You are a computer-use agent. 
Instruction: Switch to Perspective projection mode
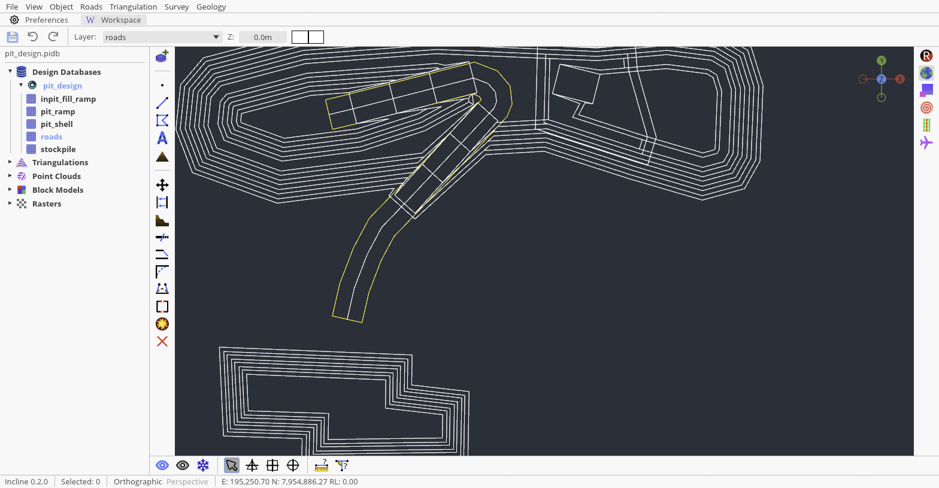tap(187, 481)
